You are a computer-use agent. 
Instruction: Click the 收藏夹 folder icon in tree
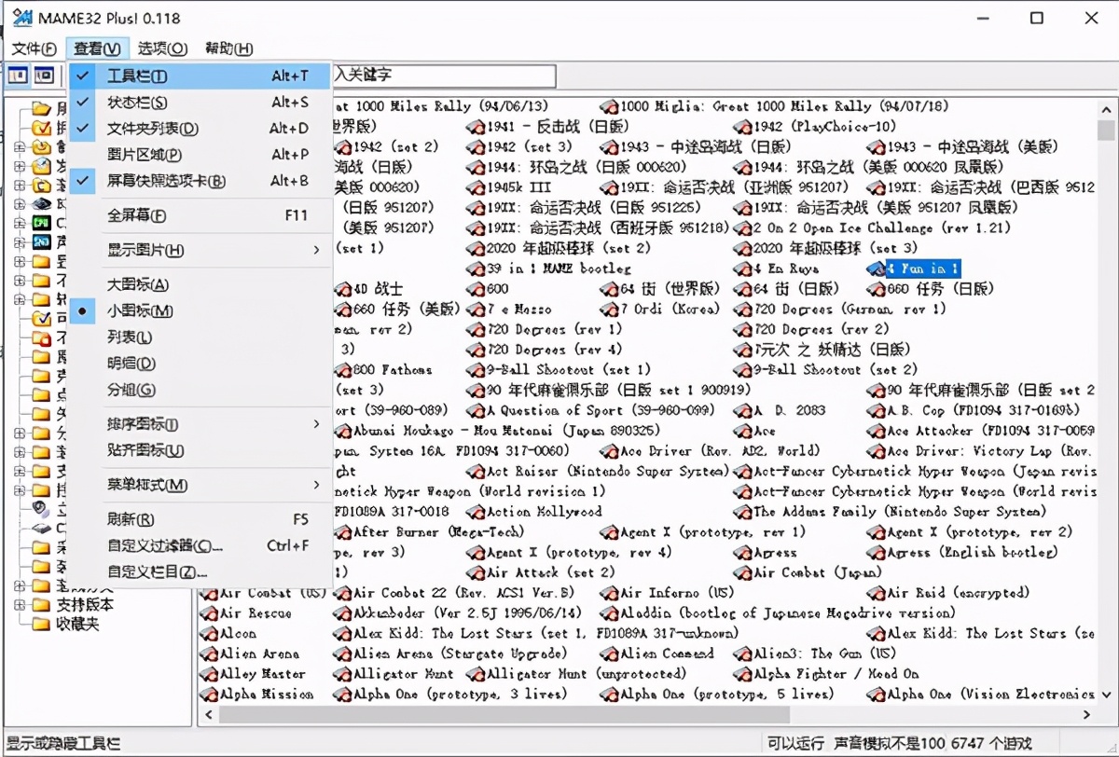click(x=41, y=625)
